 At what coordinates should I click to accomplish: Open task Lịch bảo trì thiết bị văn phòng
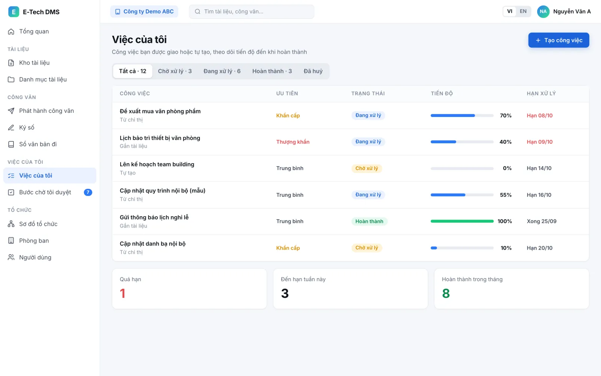(160, 138)
